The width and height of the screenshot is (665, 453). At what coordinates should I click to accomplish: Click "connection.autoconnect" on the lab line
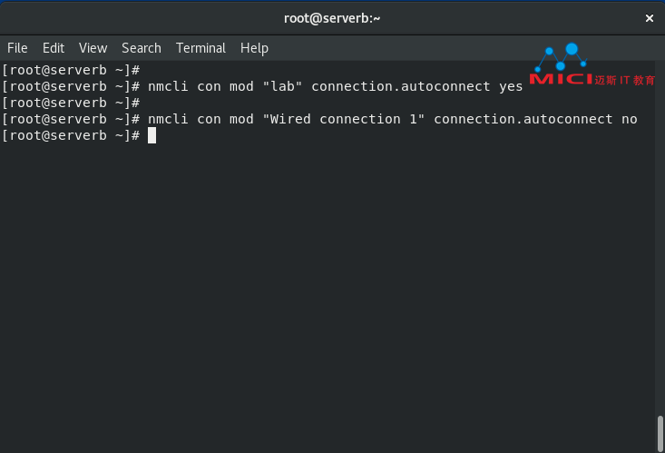point(401,86)
